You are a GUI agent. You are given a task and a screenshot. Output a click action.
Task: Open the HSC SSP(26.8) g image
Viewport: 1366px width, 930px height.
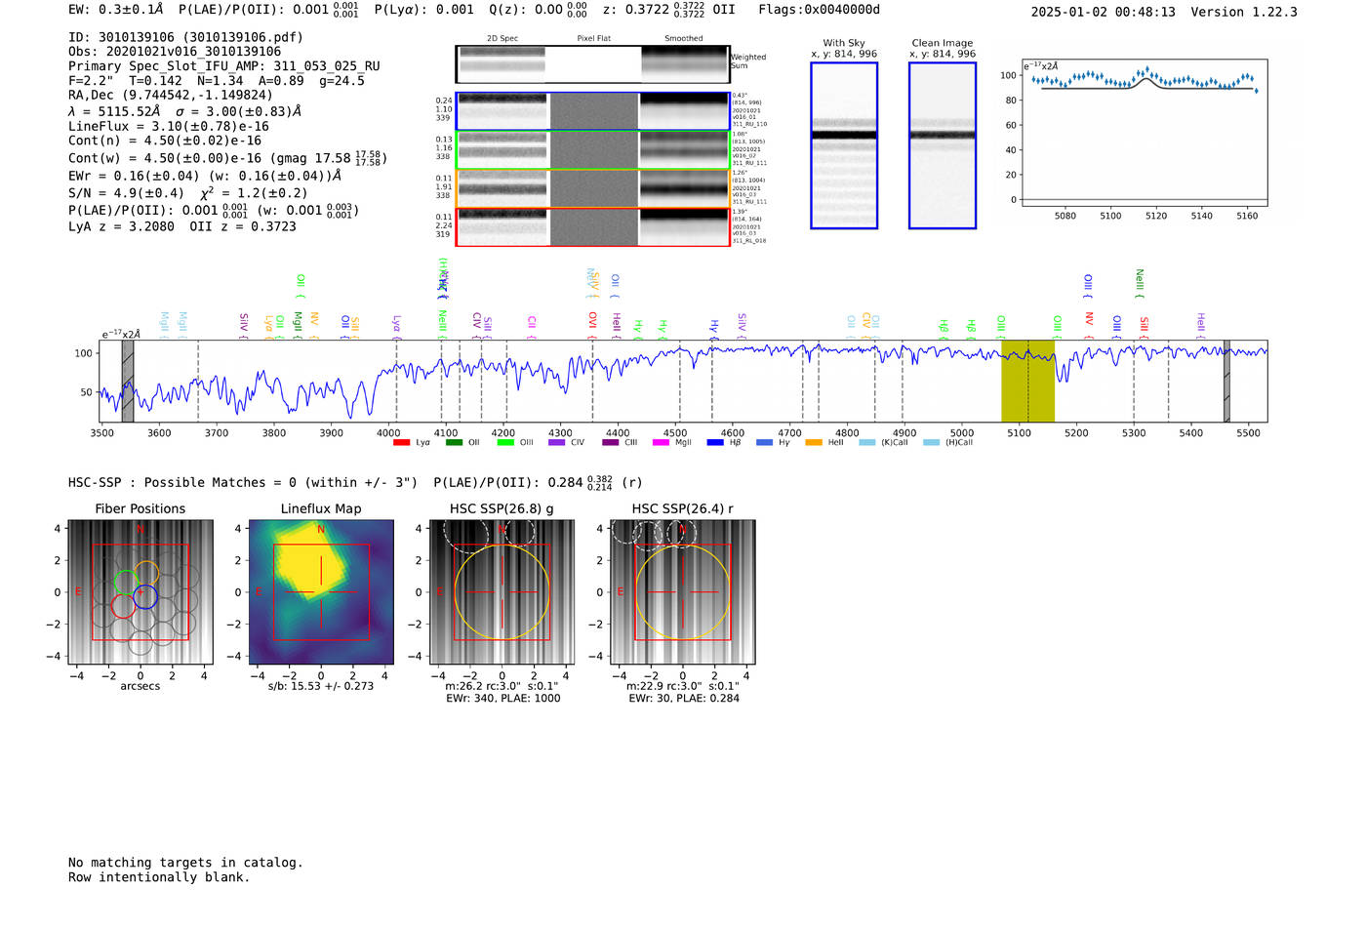[x=502, y=592]
